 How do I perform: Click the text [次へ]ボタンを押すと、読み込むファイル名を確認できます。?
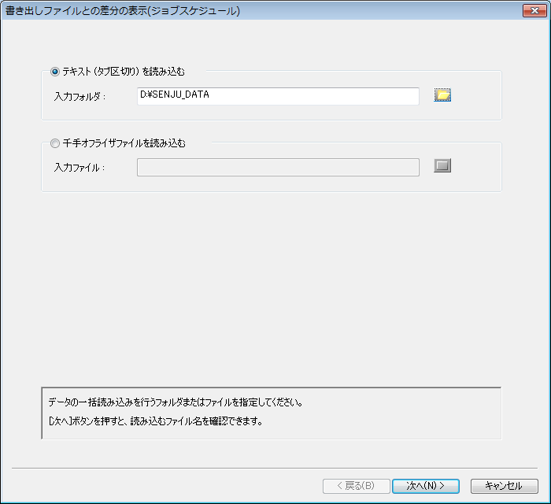[x=156, y=421]
